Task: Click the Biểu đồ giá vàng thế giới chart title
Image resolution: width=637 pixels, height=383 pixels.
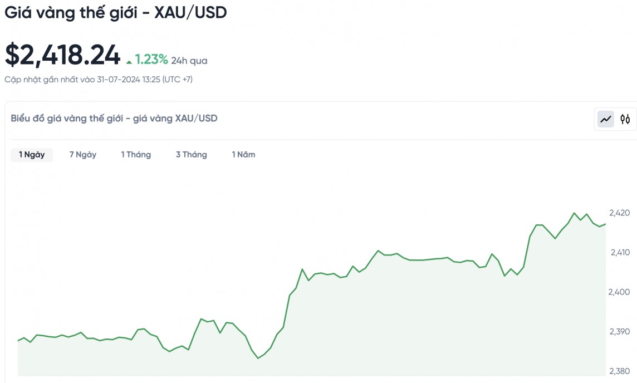Action: [114, 118]
